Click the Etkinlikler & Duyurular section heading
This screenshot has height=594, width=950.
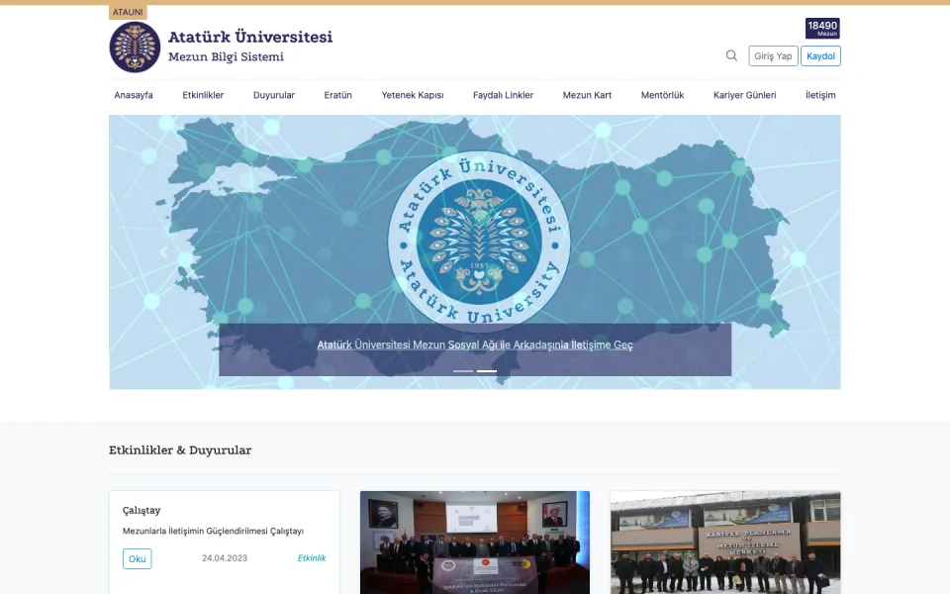[x=180, y=450]
